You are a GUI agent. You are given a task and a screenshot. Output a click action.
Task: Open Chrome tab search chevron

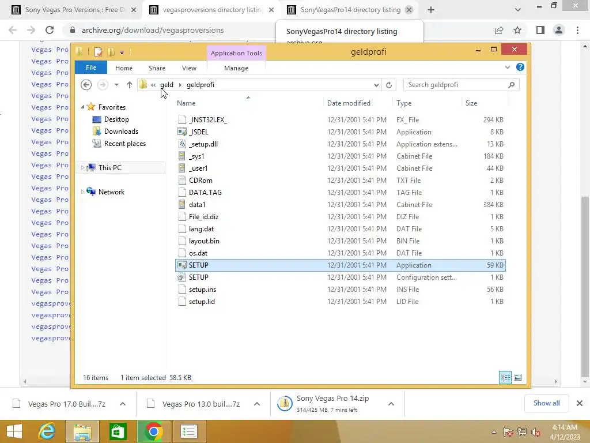[518, 10]
